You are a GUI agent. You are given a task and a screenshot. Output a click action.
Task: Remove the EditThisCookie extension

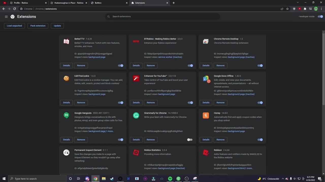pyautogui.click(x=81, y=103)
